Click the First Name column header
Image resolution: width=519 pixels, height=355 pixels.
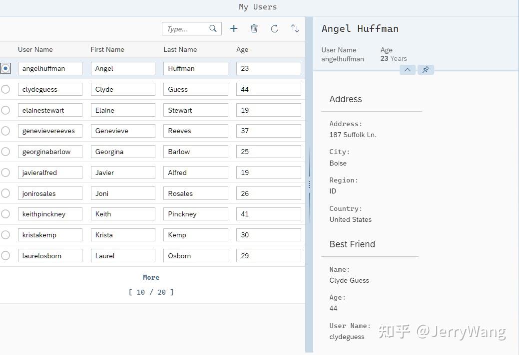pyautogui.click(x=107, y=49)
